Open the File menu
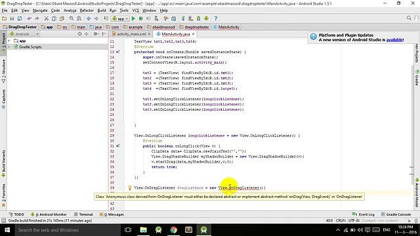This screenshot has height=236, width=420. pos(5,10)
